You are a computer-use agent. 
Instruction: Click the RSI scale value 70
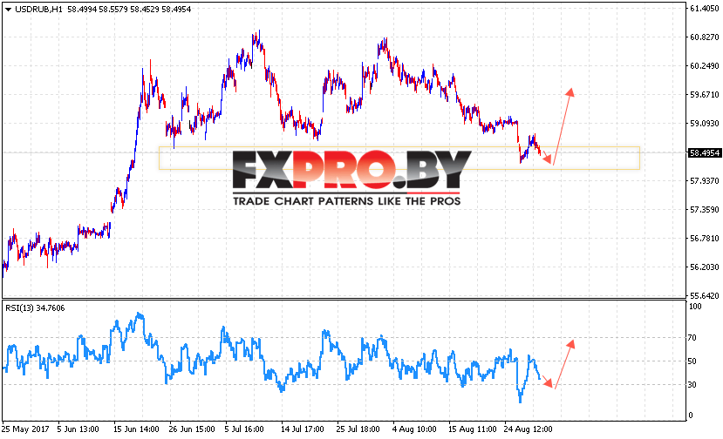coord(692,338)
